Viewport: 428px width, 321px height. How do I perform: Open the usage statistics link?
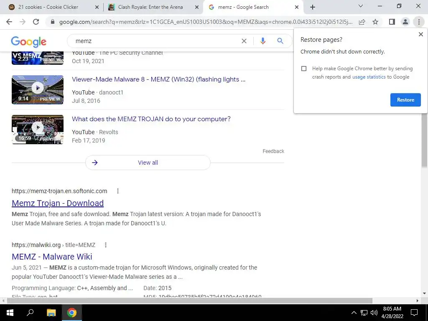point(369,77)
